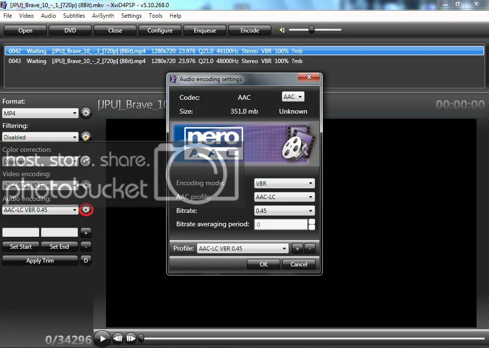Remove audio profile with minus button
The height and width of the screenshot is (348, 489).
pyautogui.click(x=309, y=249)
